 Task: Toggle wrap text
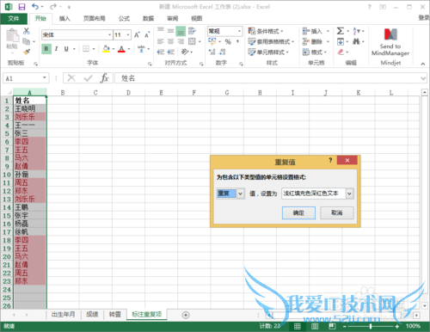[x=192, y=31]
